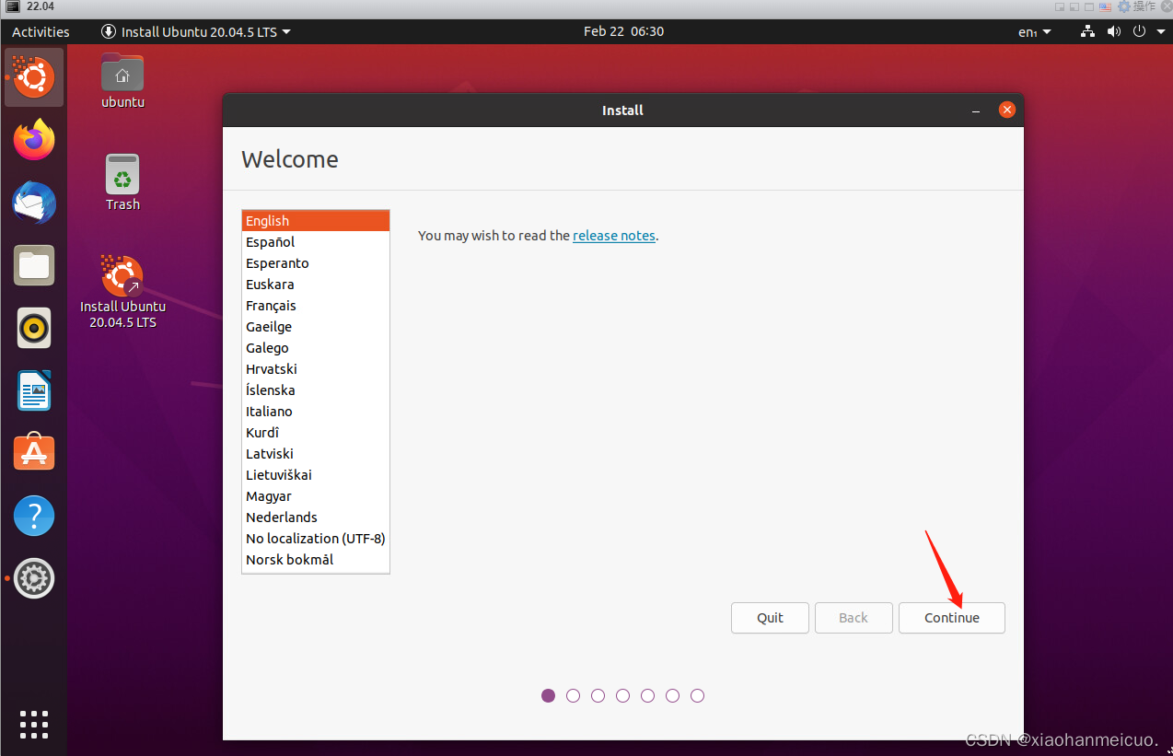Click the volume speaker icon in top bar
Screen dimensions: 1173x756
1113,31
